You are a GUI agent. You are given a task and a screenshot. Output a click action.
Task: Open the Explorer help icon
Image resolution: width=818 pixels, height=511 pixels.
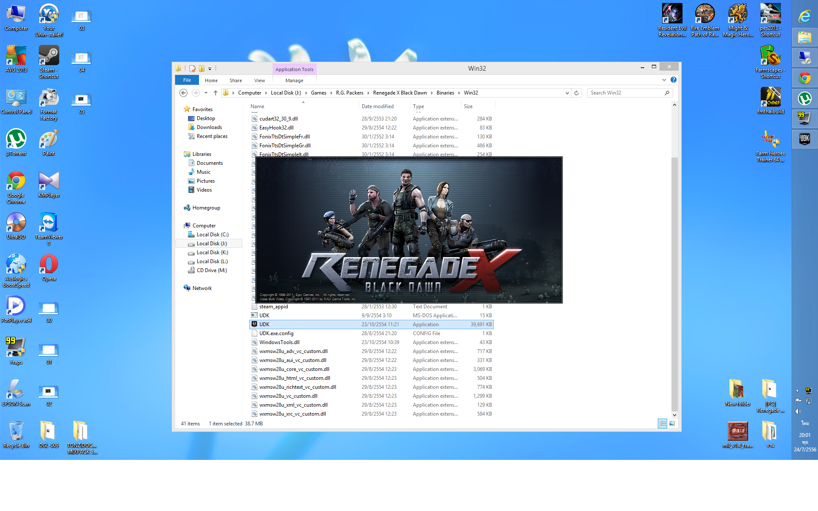coord(673,80)
